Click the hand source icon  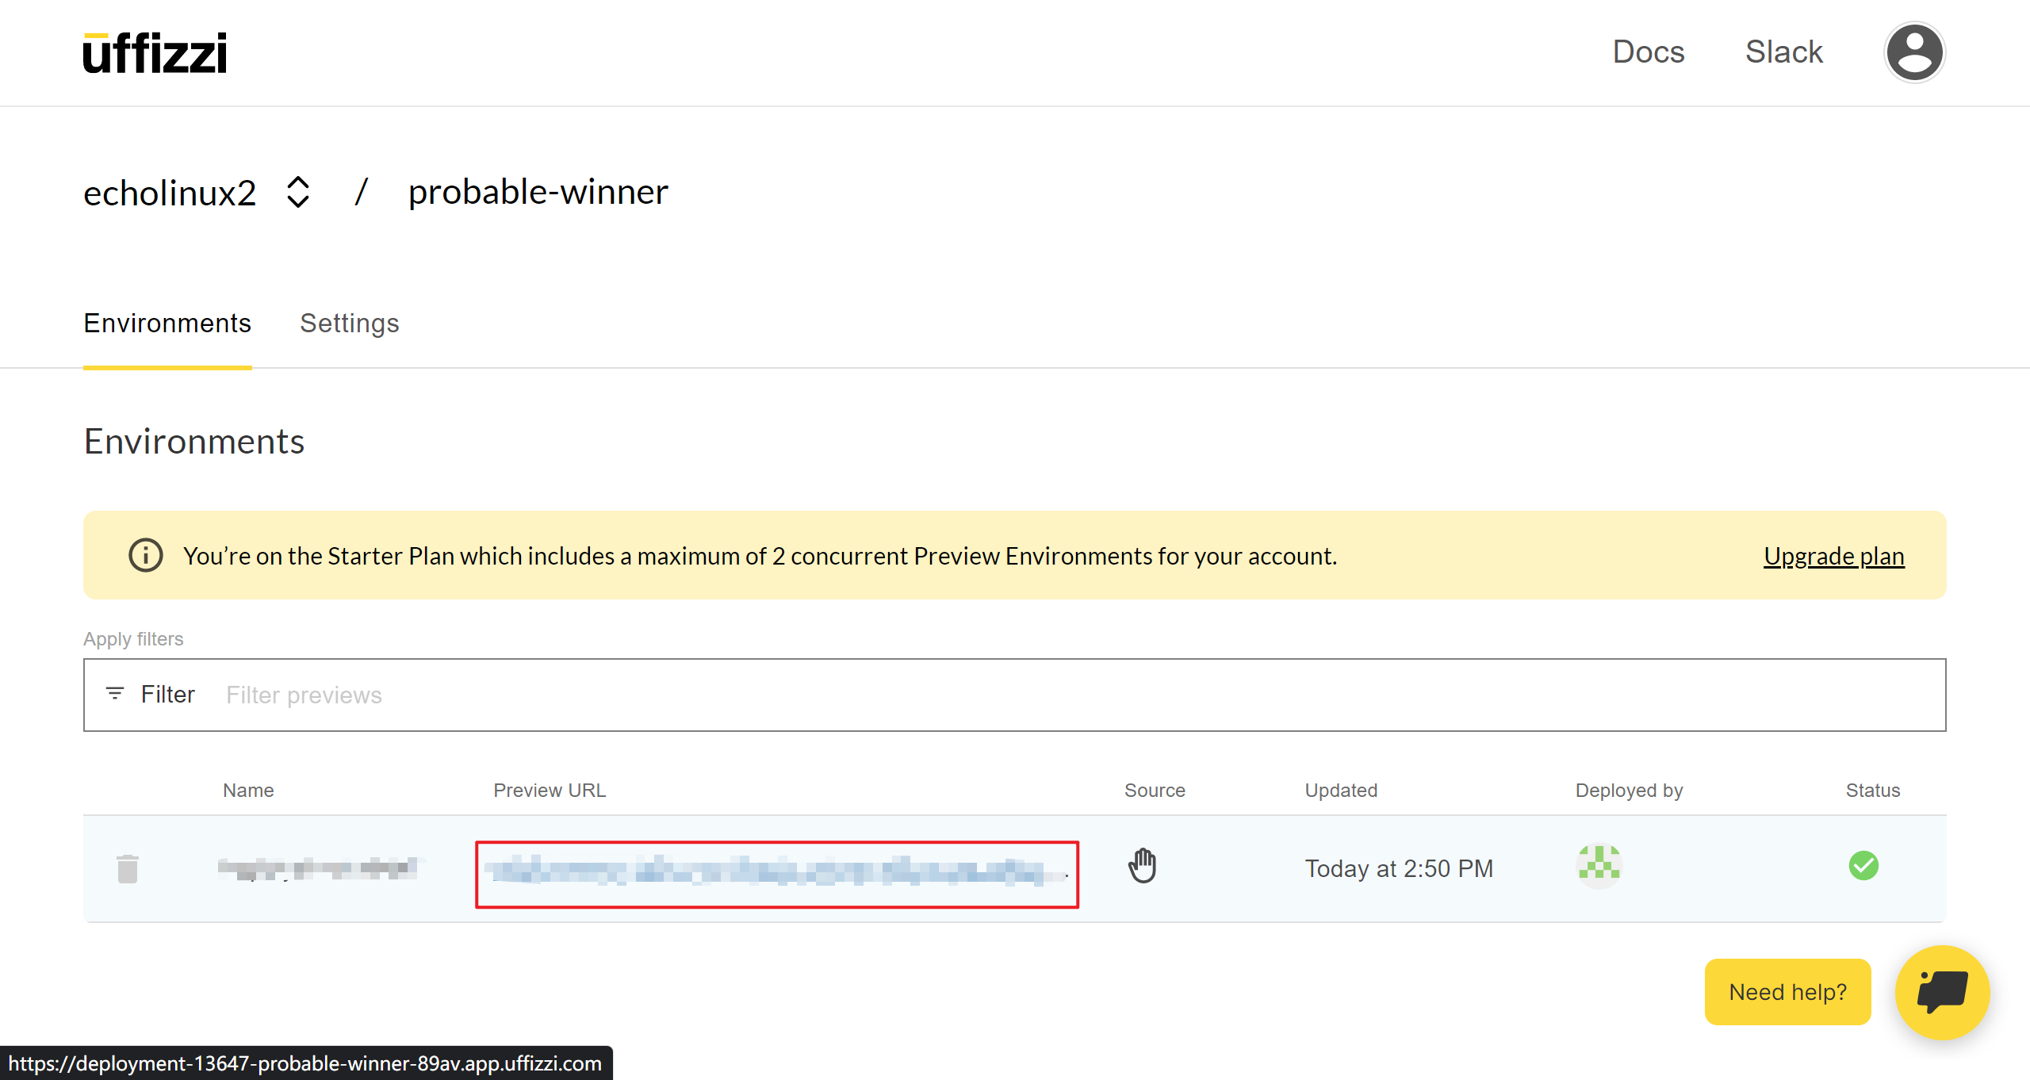tap(1142, 866)
